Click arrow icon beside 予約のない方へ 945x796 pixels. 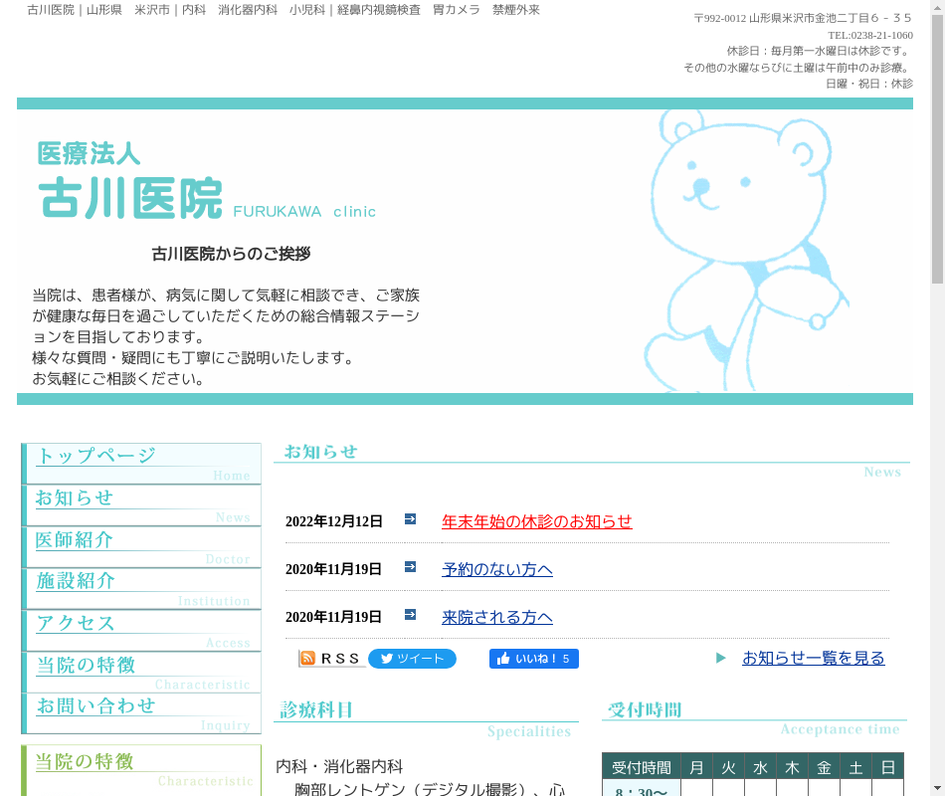click(410, 567)
